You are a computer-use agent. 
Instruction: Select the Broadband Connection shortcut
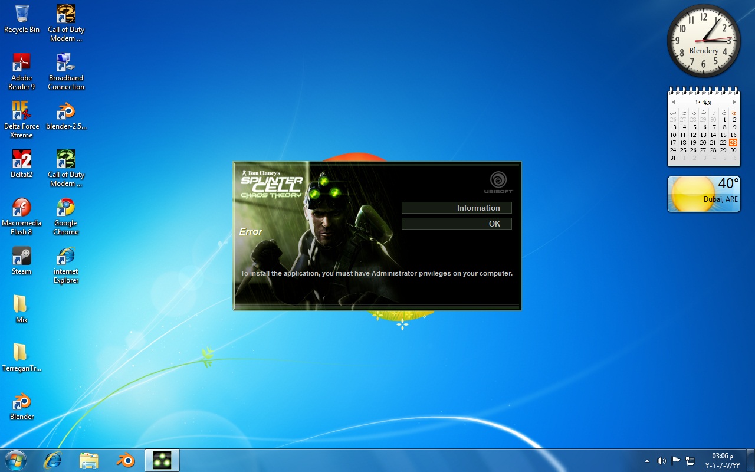[66, 71]
